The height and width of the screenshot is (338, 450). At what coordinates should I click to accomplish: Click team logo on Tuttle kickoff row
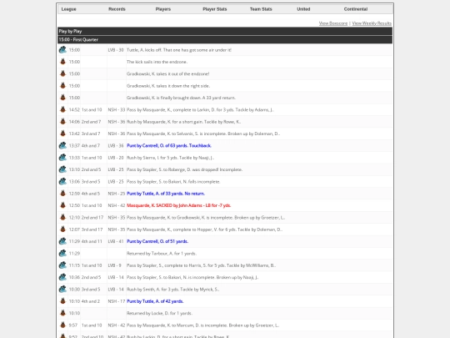(62, 50)
